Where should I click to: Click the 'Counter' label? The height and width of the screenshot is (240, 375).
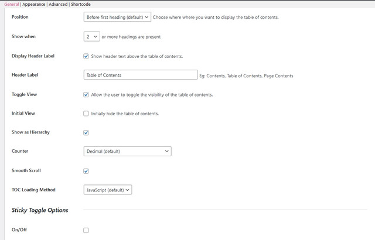point(20,151)
